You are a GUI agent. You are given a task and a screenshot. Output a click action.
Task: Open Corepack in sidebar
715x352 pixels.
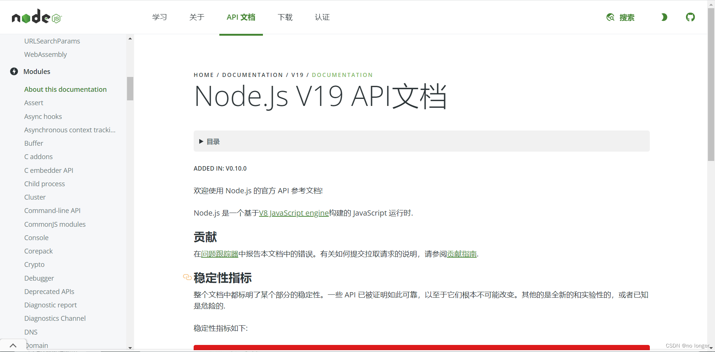[x=38, y=251]
